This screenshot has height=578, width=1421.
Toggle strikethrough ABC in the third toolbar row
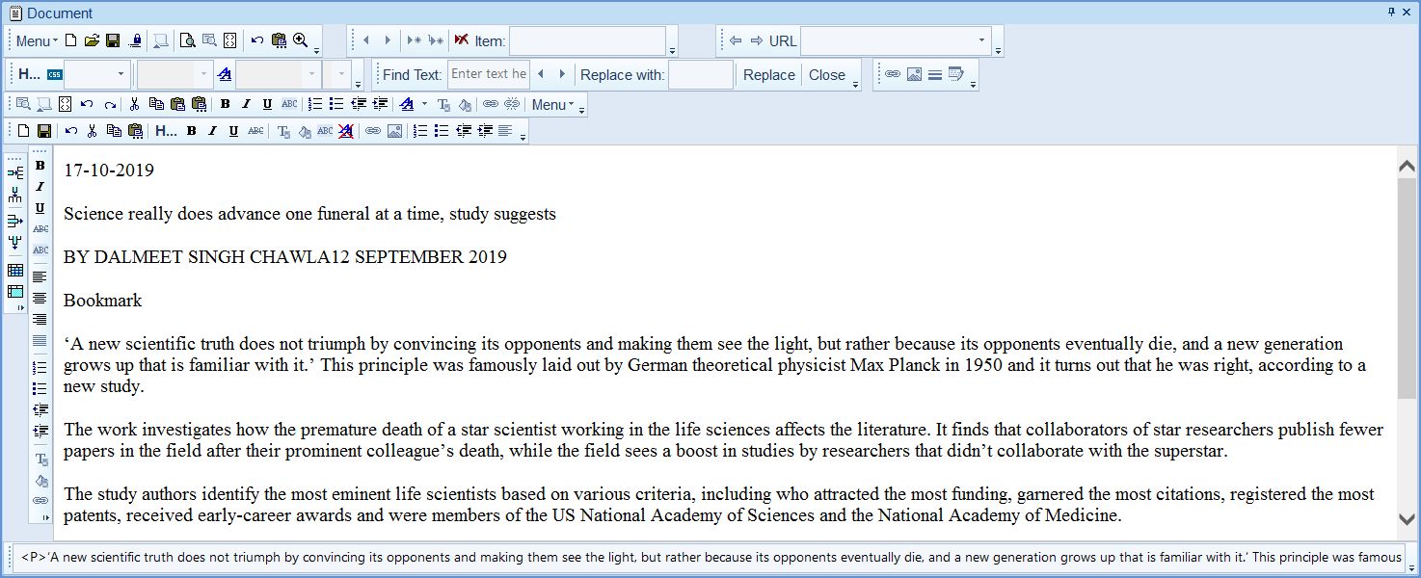289,104
